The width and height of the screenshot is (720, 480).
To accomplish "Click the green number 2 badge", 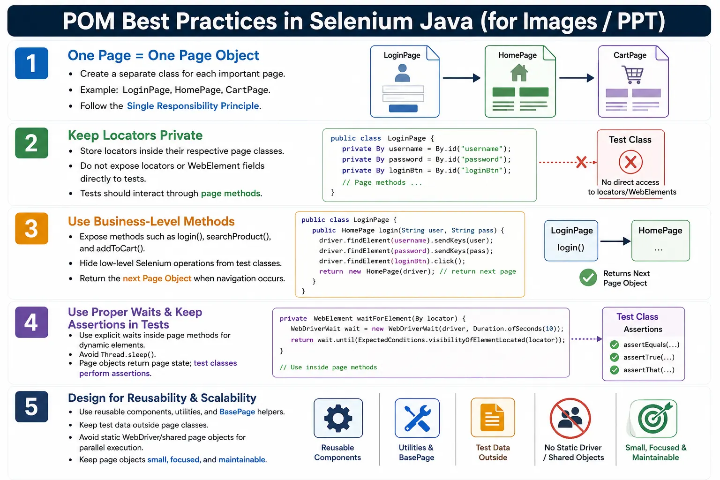I will (31, 143).
